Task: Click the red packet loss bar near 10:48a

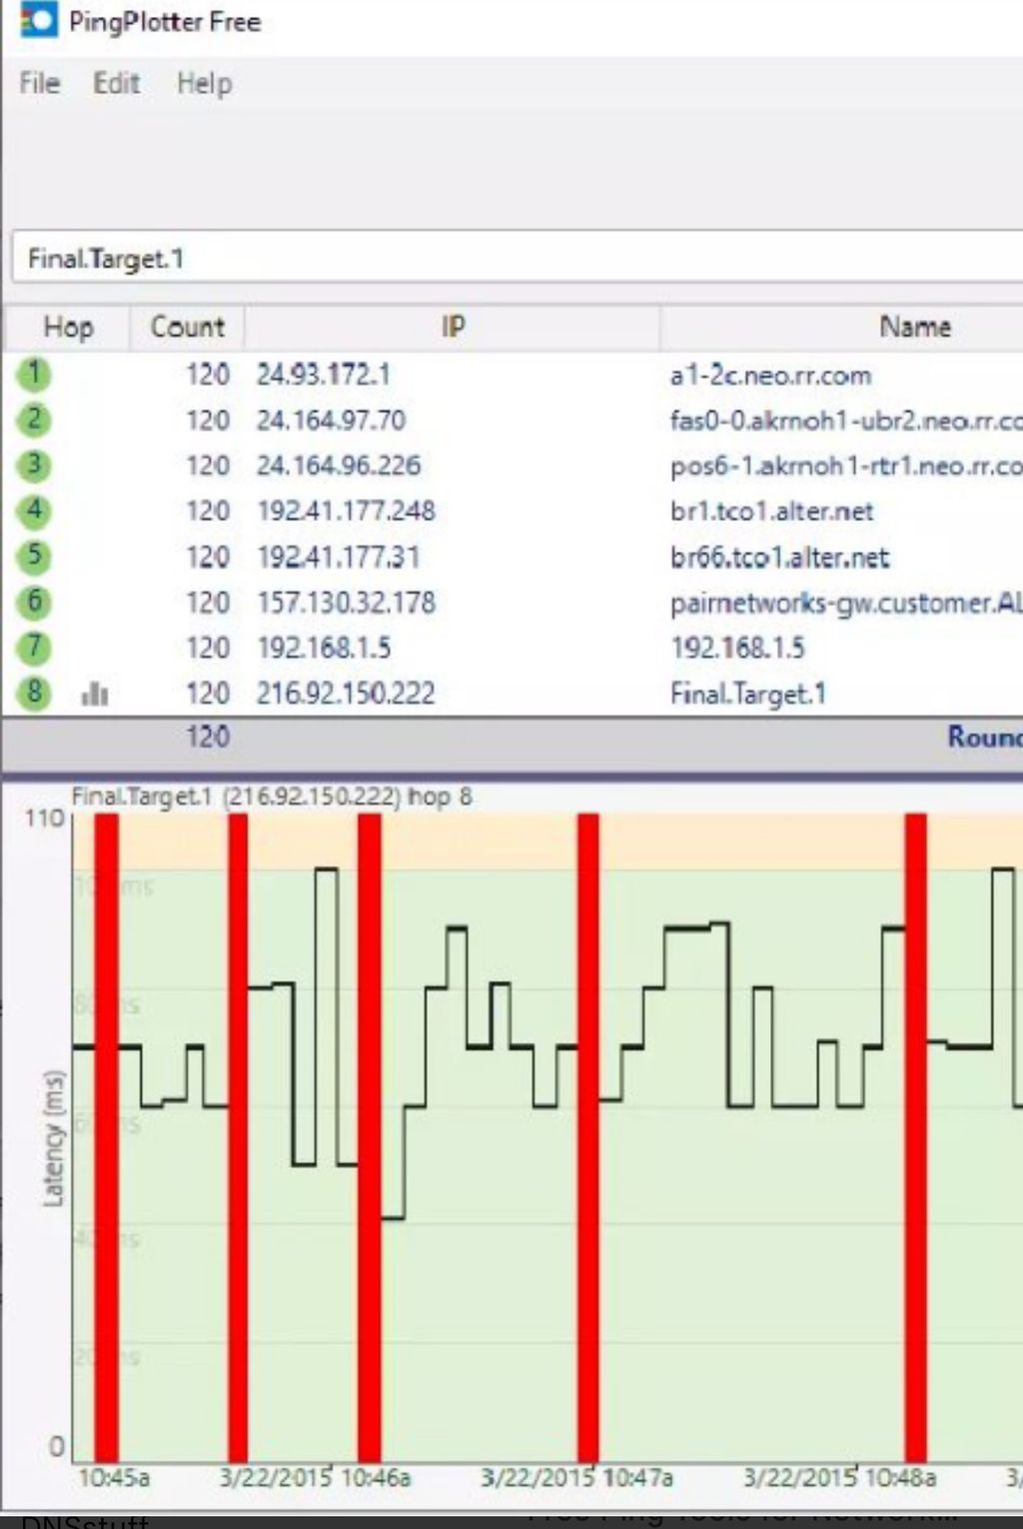Action: (916, 1137)
